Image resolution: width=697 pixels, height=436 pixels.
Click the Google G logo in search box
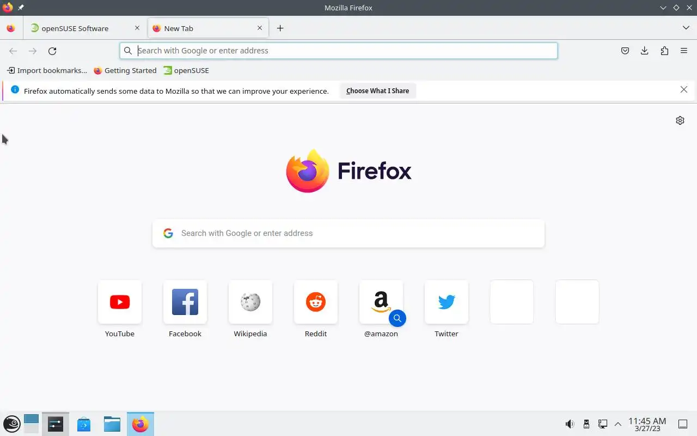click(168, 233)
